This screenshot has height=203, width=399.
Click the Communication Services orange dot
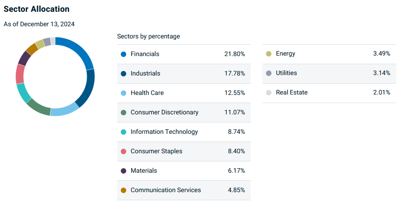click(x=123, y=190)
